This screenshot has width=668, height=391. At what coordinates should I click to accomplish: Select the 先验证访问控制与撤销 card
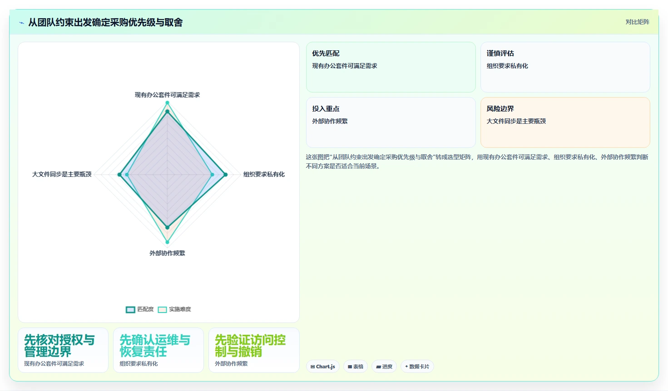click(x=254, y=350)
